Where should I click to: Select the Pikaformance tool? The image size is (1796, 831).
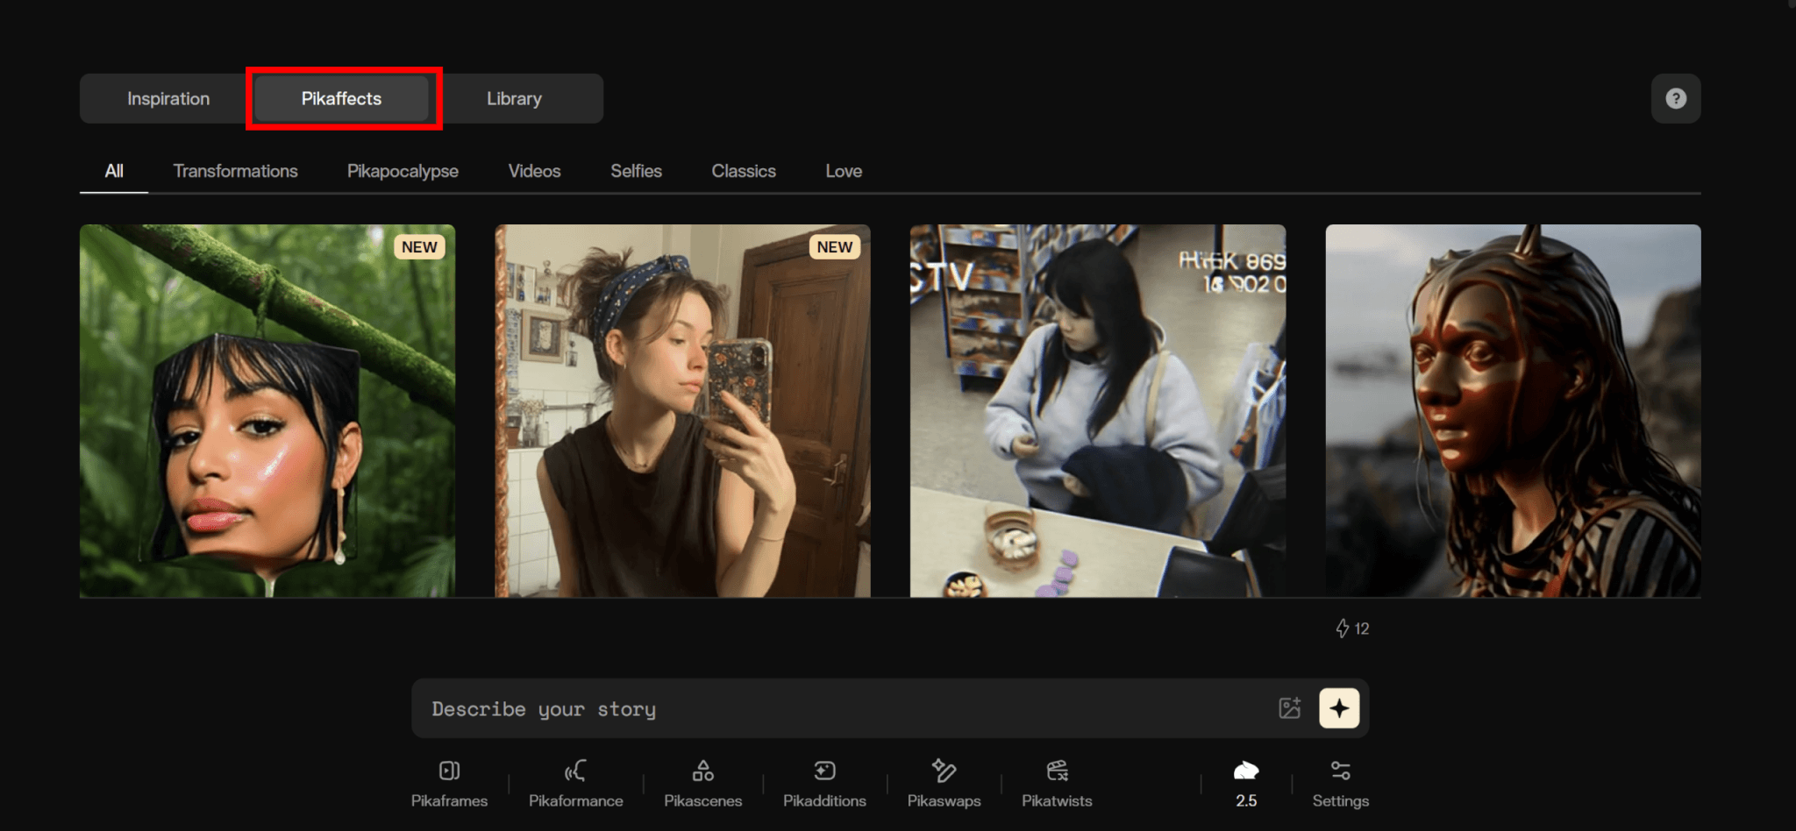[575, 783]
